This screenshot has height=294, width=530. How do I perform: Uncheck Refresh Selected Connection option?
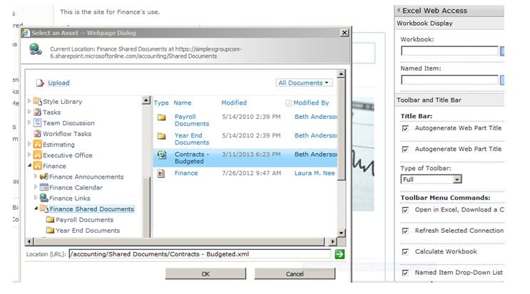(405, 231)
